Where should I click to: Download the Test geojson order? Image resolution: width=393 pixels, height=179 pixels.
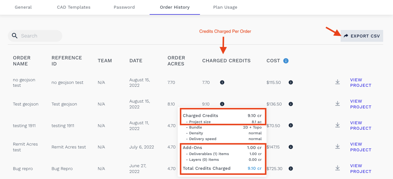[337, 103]
